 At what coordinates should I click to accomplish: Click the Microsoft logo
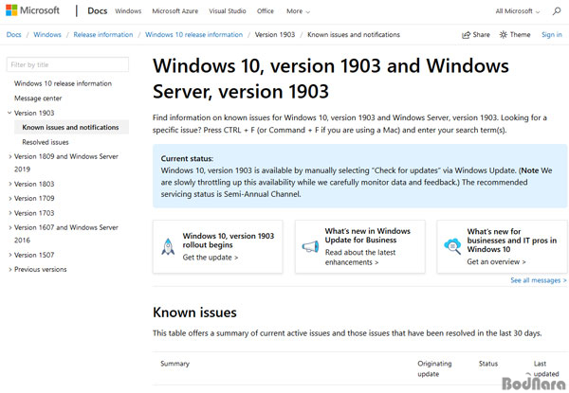click(x=33, y=11)
